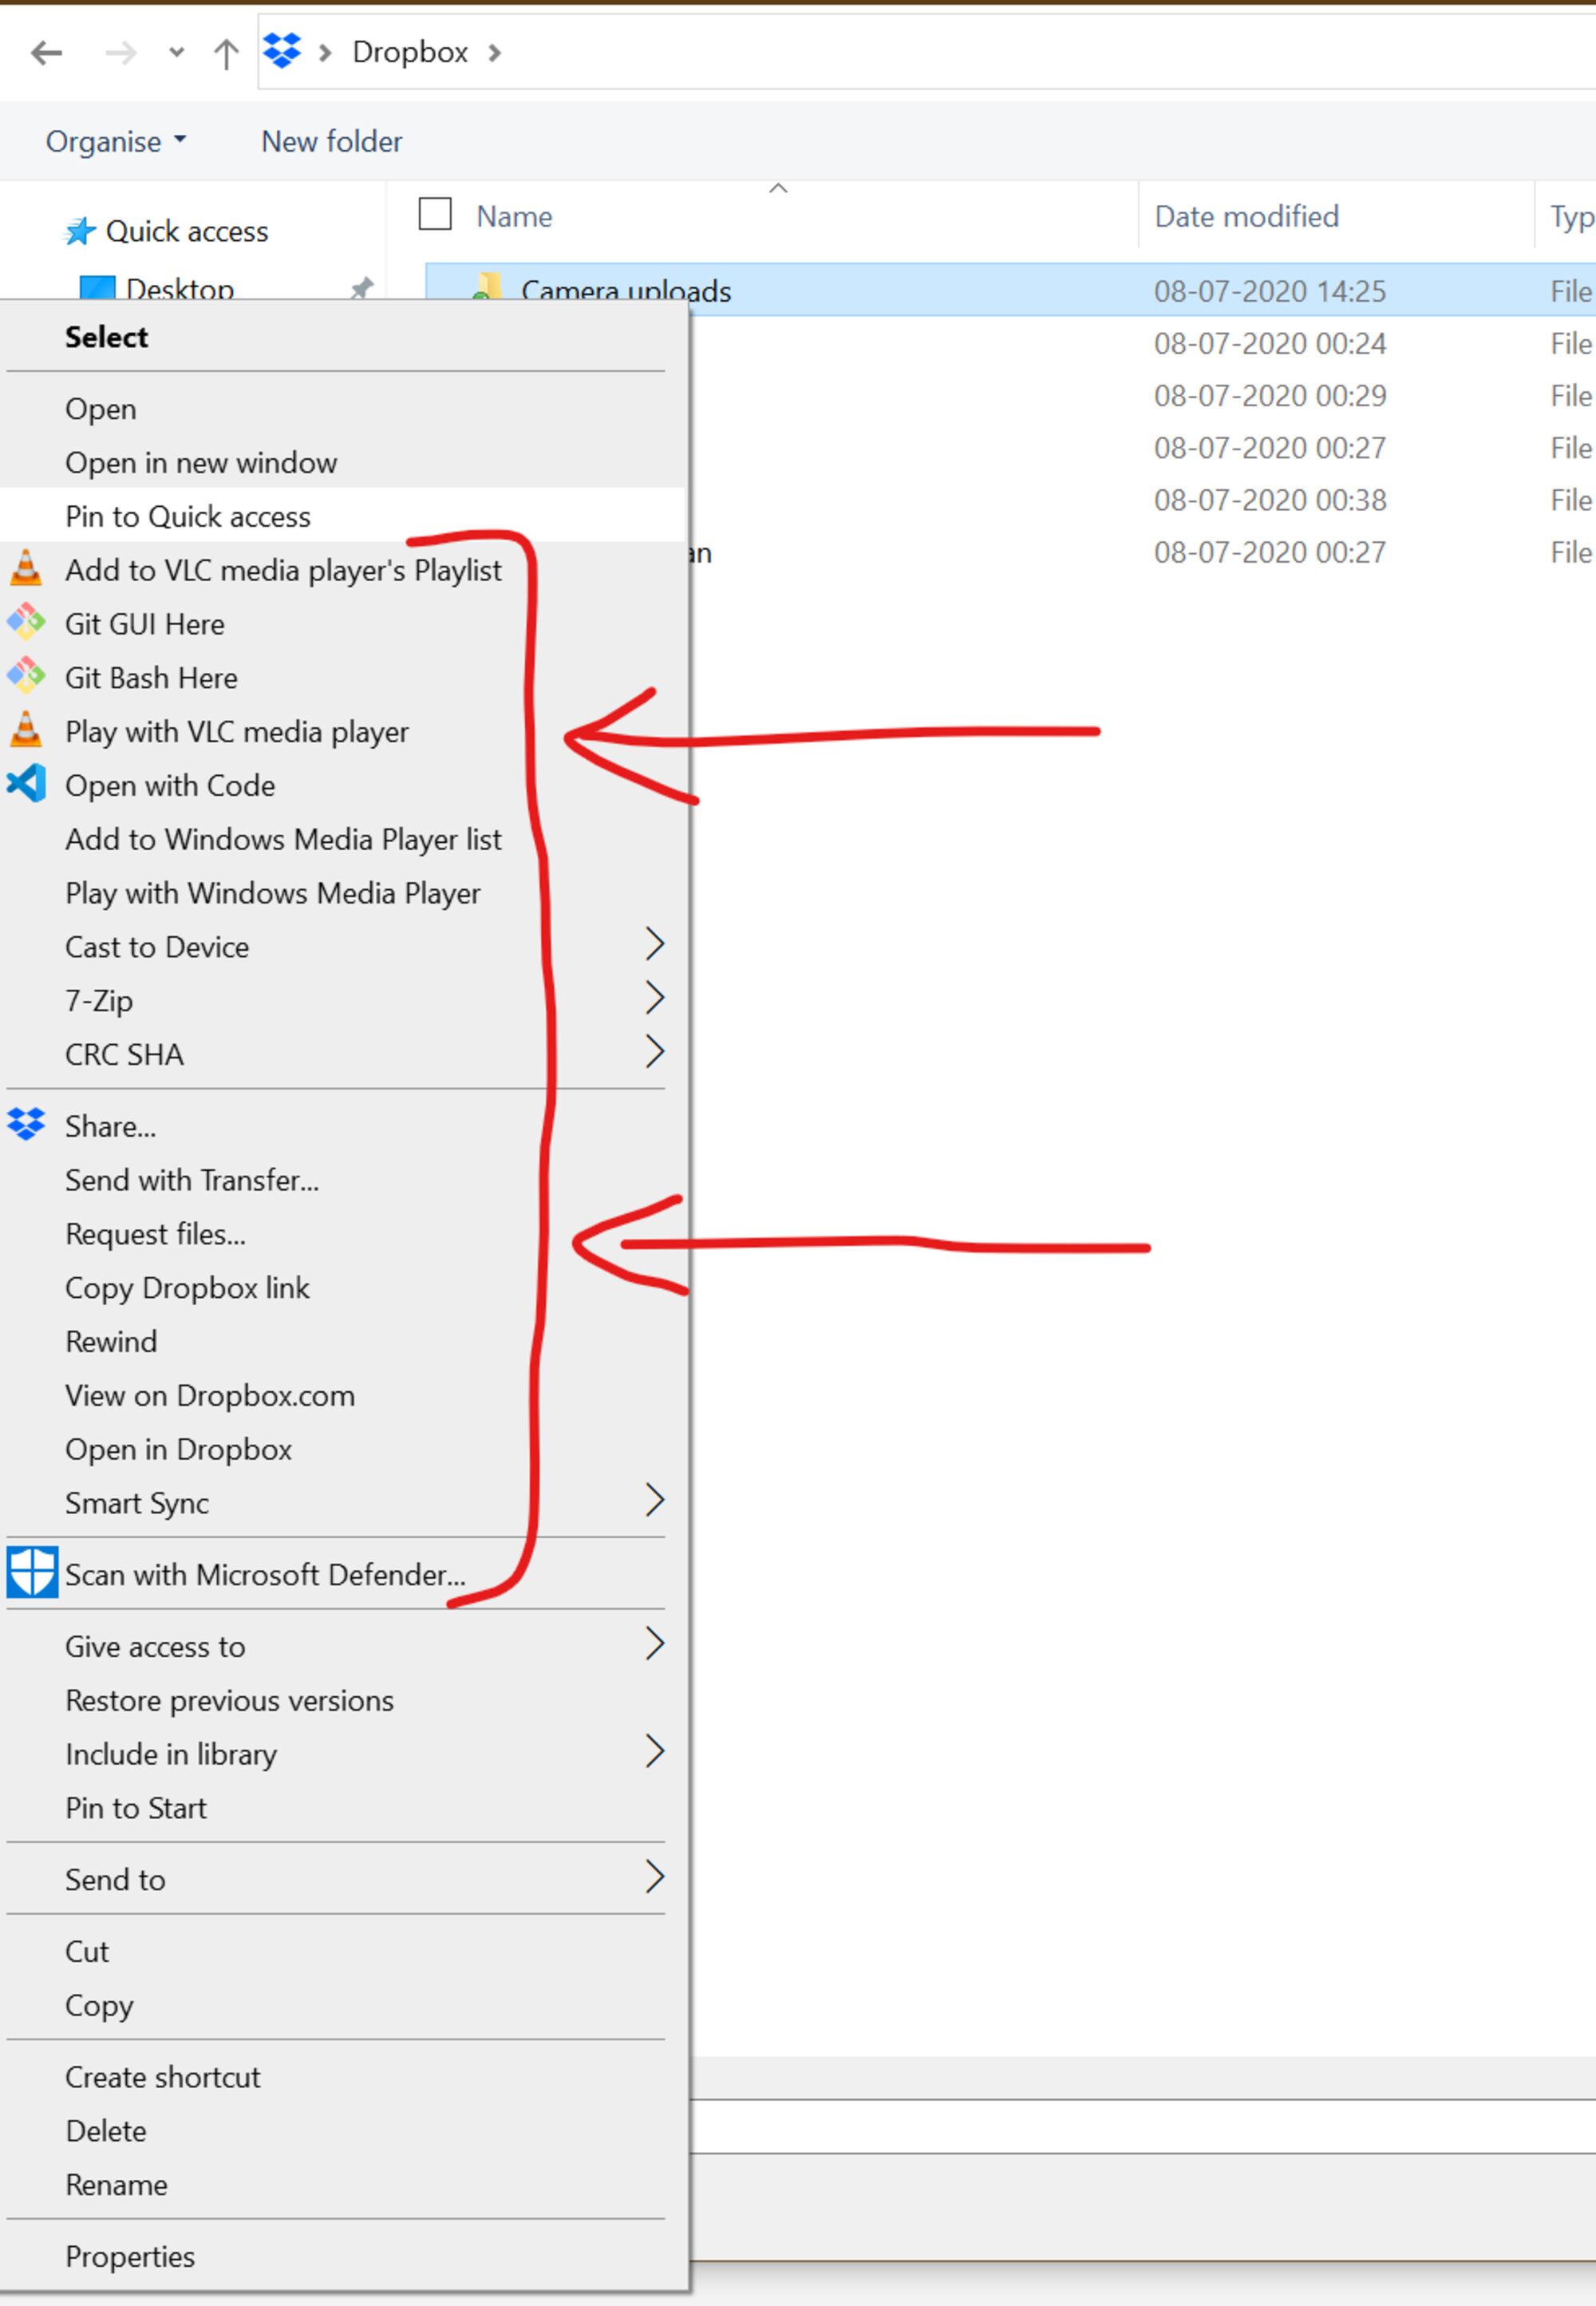The image size is (1596, 2306).
Task: Click VLC cone icon beside Play with VLC
Action: (x=26, y=730)
